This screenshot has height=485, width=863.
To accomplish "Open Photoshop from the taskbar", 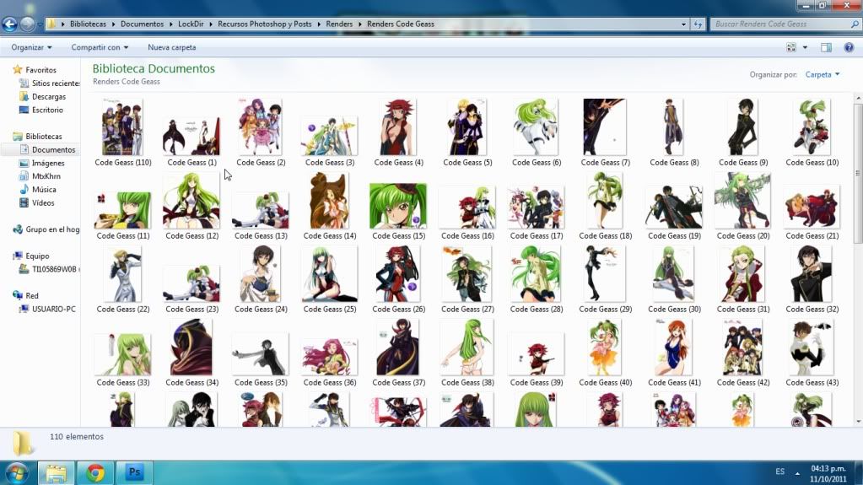I will pos(134,473).
